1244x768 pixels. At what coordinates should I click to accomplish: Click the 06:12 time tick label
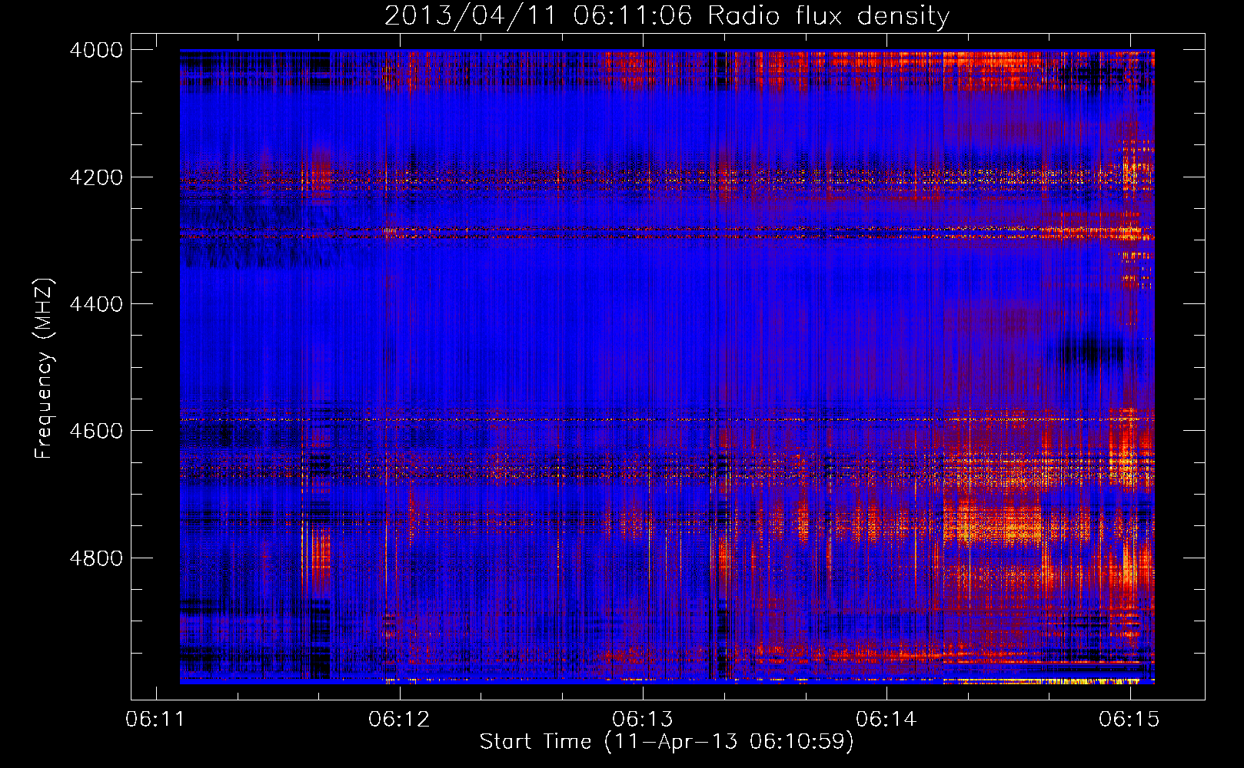(x=399, y=719)
